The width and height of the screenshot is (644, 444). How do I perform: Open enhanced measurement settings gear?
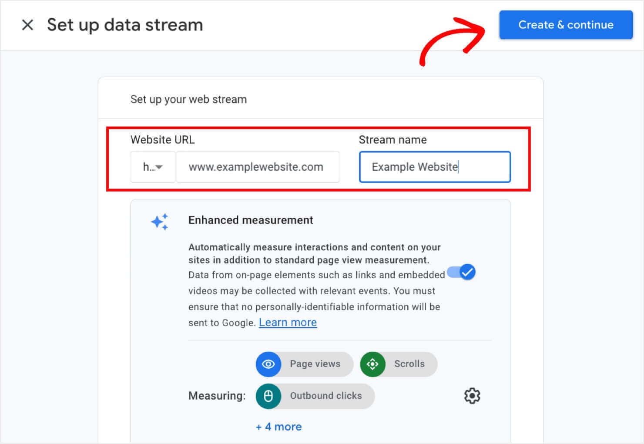472,396
